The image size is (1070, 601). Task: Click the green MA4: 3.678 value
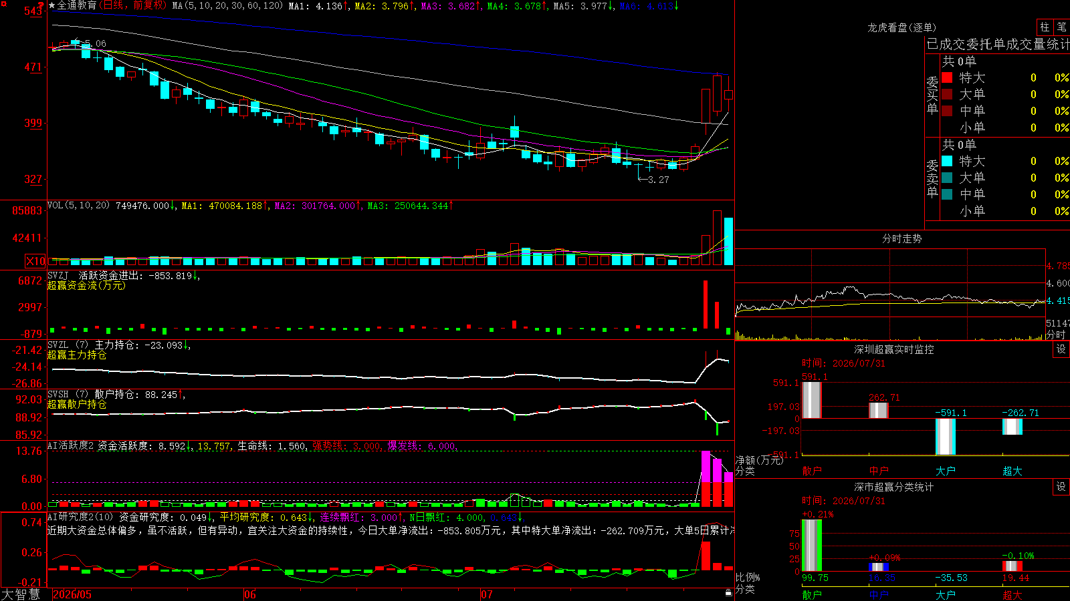pyautogui.click(x=516, y=5)
